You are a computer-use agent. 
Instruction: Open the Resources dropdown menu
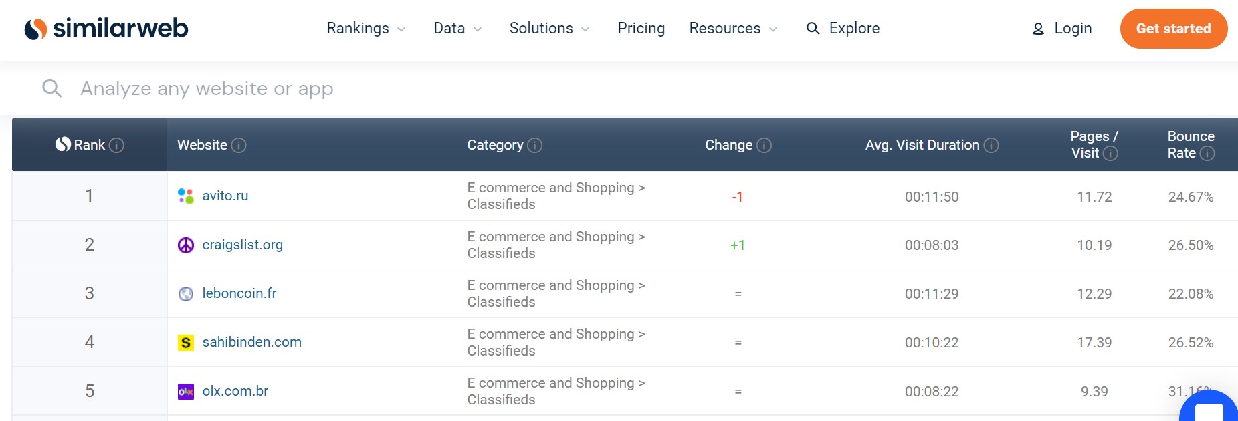pos(733,29)
